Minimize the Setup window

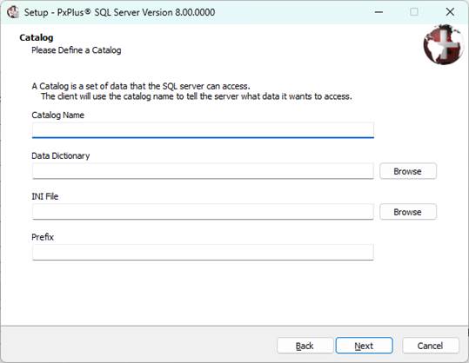click(379, 12)
